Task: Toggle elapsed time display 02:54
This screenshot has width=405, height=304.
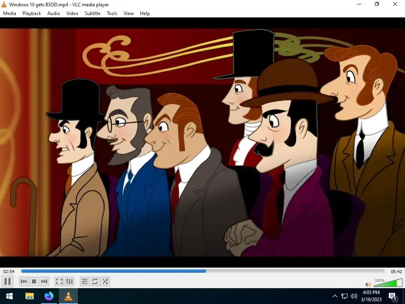Action: (x=9, y=272)
